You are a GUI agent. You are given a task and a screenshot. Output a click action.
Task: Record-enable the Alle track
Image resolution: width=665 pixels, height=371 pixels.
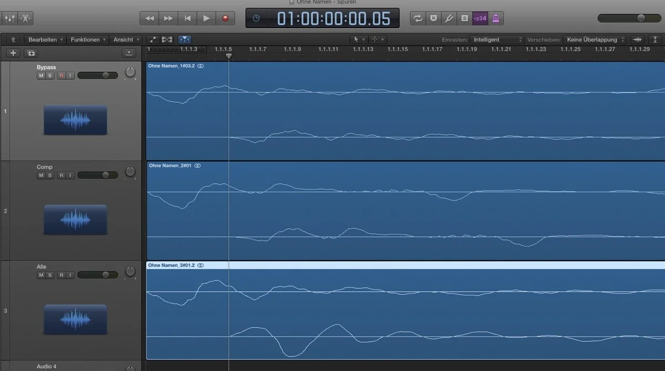[62, 275]
